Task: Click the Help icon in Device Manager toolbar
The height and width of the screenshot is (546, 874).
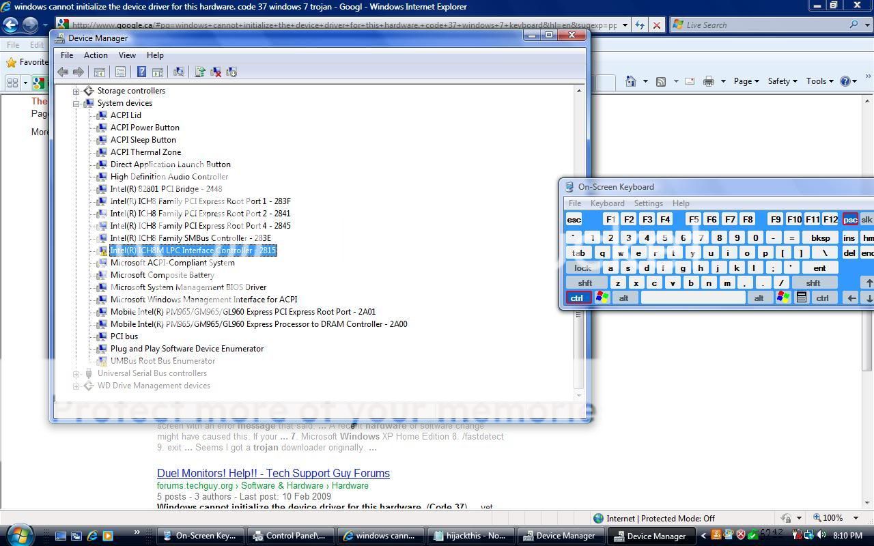Action: (141, 72)
